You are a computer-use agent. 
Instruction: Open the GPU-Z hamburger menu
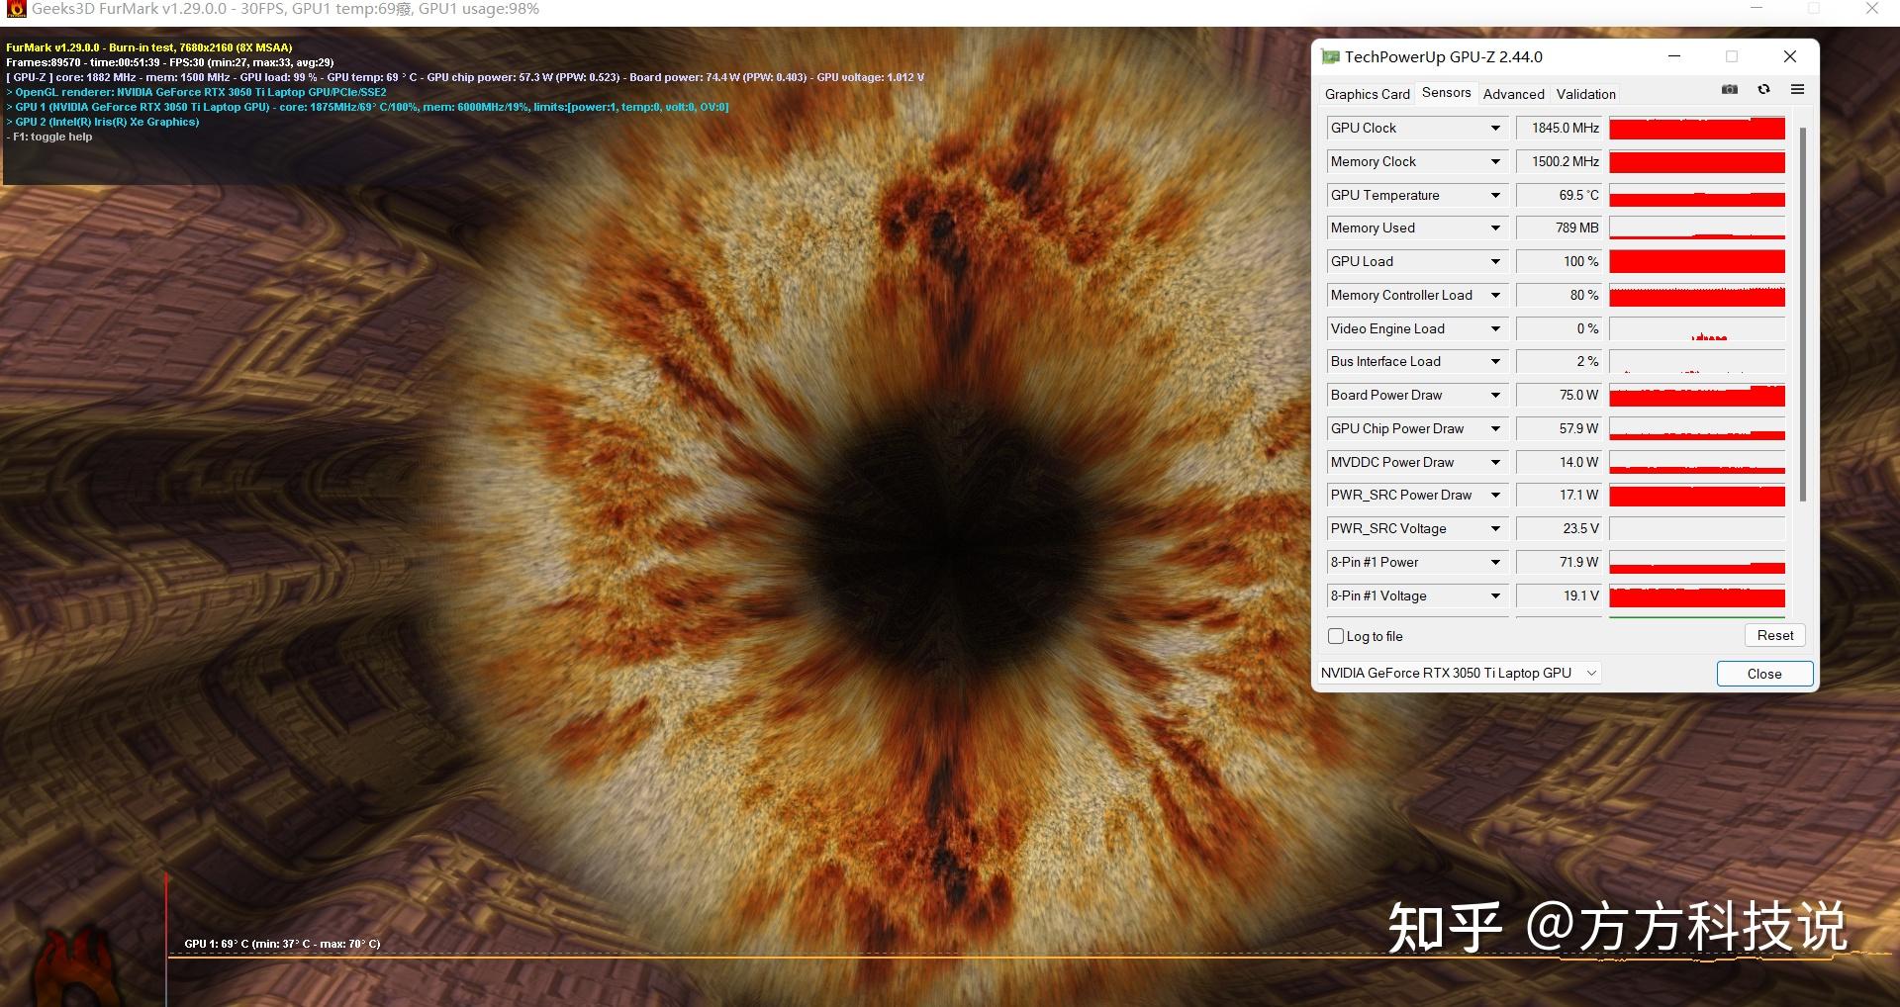click(x=1797, y=90)
